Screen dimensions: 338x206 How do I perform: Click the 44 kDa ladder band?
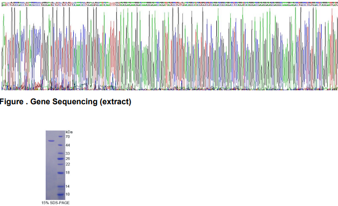pyautogui.click(x=60, y=145)
